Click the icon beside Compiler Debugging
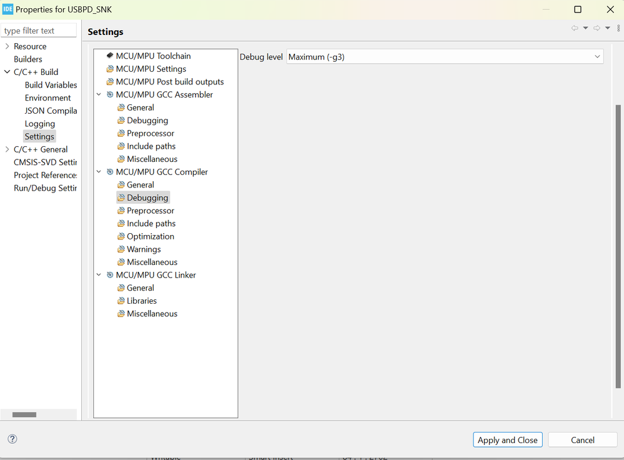 pos(121,197)
